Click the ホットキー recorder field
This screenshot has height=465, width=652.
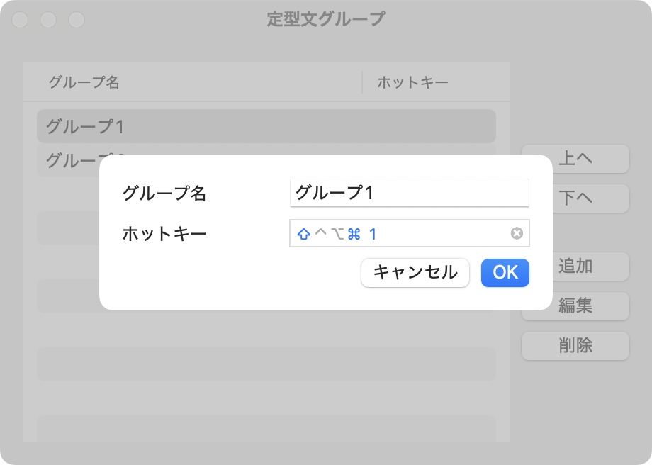410,233
